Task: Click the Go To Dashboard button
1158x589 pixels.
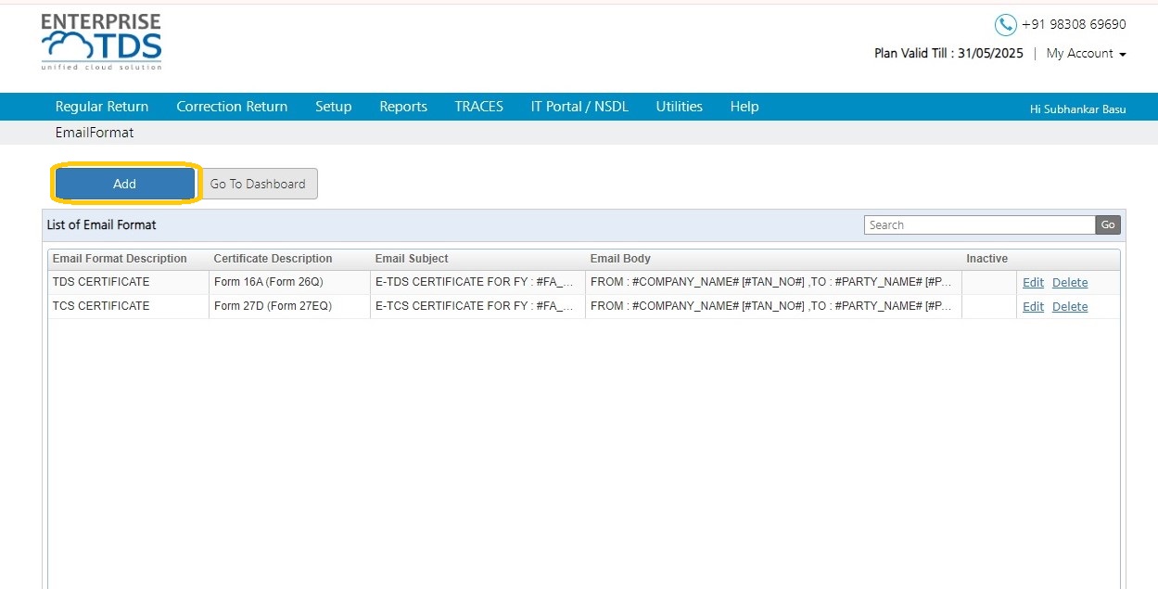Action: coord(258,184)
